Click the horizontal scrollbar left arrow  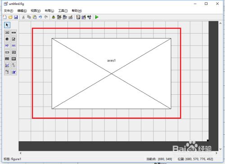[x=21, y=153]
